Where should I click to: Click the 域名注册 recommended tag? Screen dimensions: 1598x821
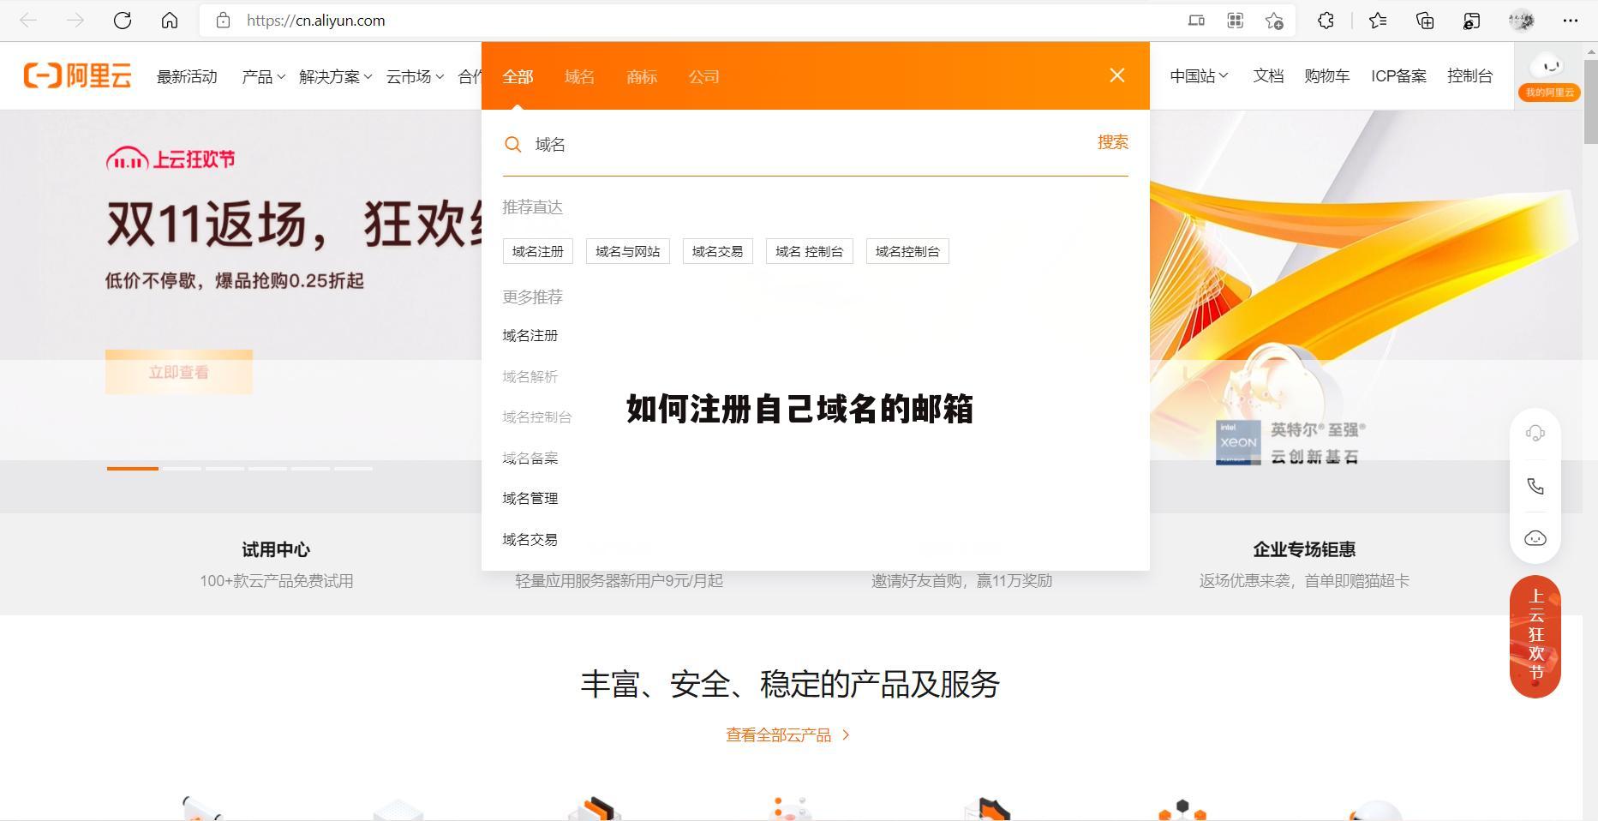pos(538,251)
